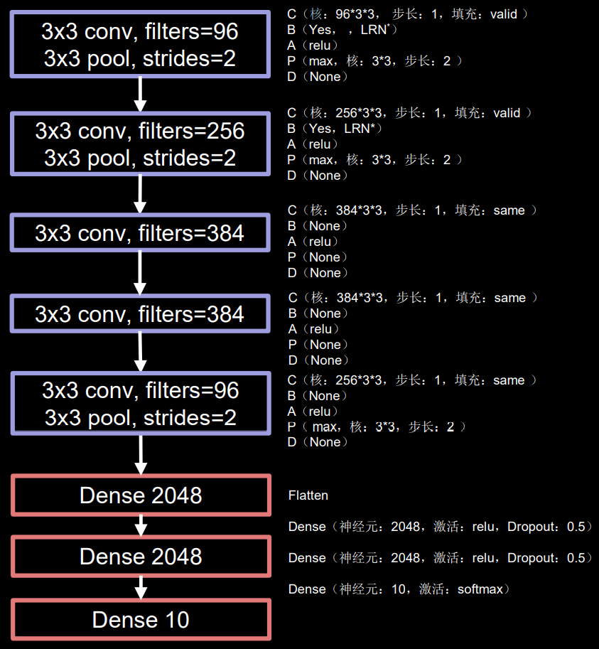Select the Flatten label
This screenshot has width=599, height=649.
click(306, 495)
